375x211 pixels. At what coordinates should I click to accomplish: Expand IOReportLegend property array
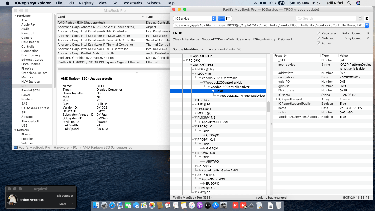276,99
